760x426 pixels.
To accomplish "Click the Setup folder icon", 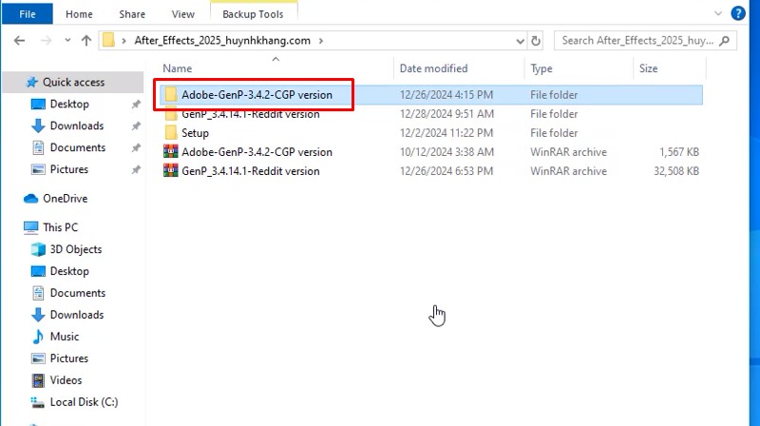I will (171, 133).
